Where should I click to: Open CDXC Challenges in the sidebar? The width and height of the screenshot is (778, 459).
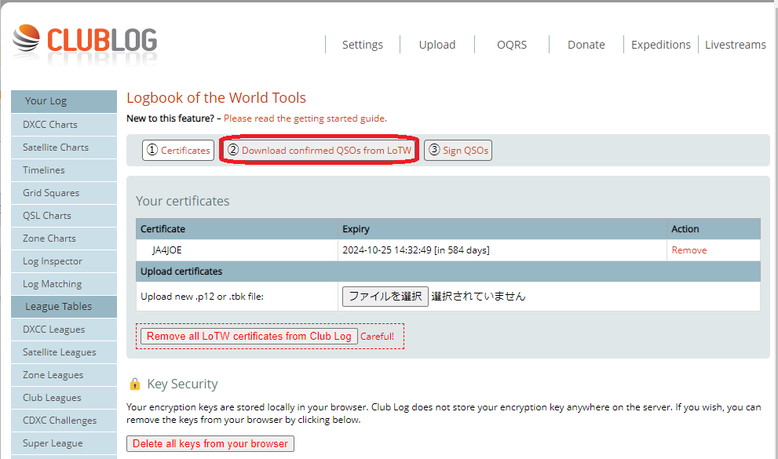pos(64,421)
